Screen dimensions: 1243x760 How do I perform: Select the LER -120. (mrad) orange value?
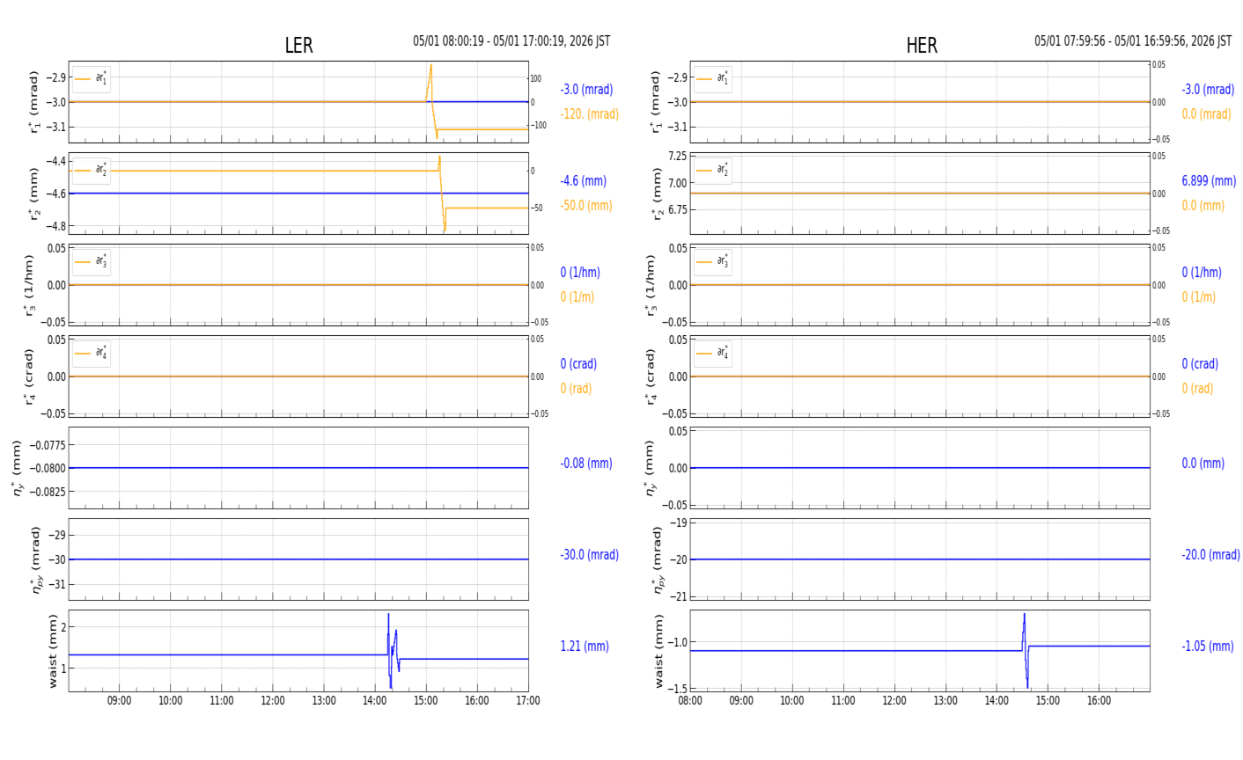coord(589,113)
